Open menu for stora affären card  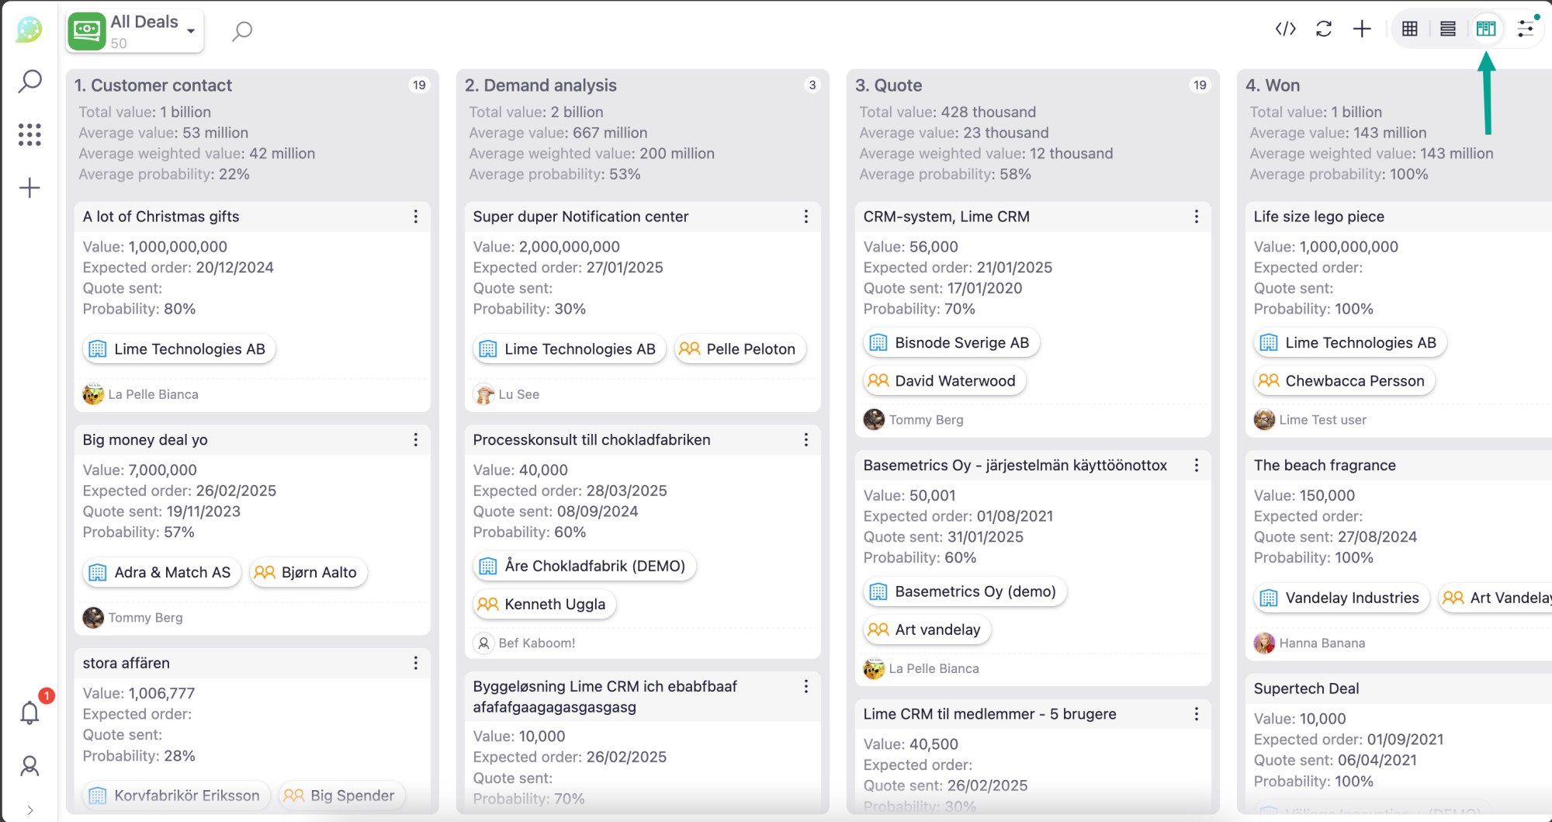[x=416, y=663]
